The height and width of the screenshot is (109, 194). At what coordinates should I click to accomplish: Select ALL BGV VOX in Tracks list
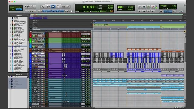(x=19, y=31)
